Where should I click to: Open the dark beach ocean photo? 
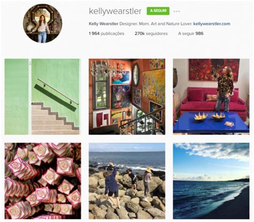(211, 181)
